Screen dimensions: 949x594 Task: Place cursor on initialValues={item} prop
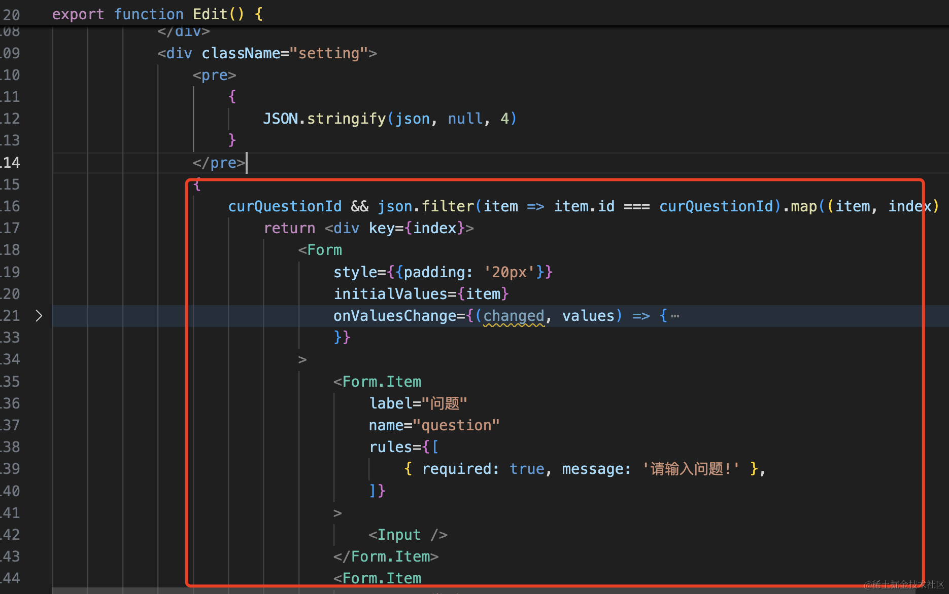[x=421, y=294]
